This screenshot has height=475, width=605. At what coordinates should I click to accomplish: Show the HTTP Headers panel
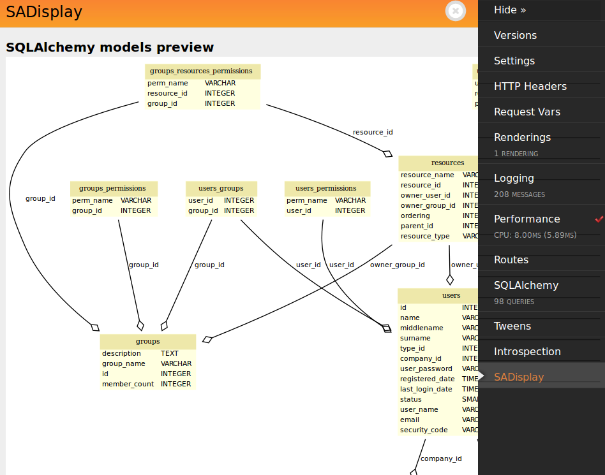coord(530,87)
